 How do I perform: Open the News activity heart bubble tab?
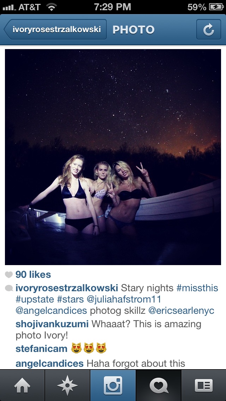158,385
